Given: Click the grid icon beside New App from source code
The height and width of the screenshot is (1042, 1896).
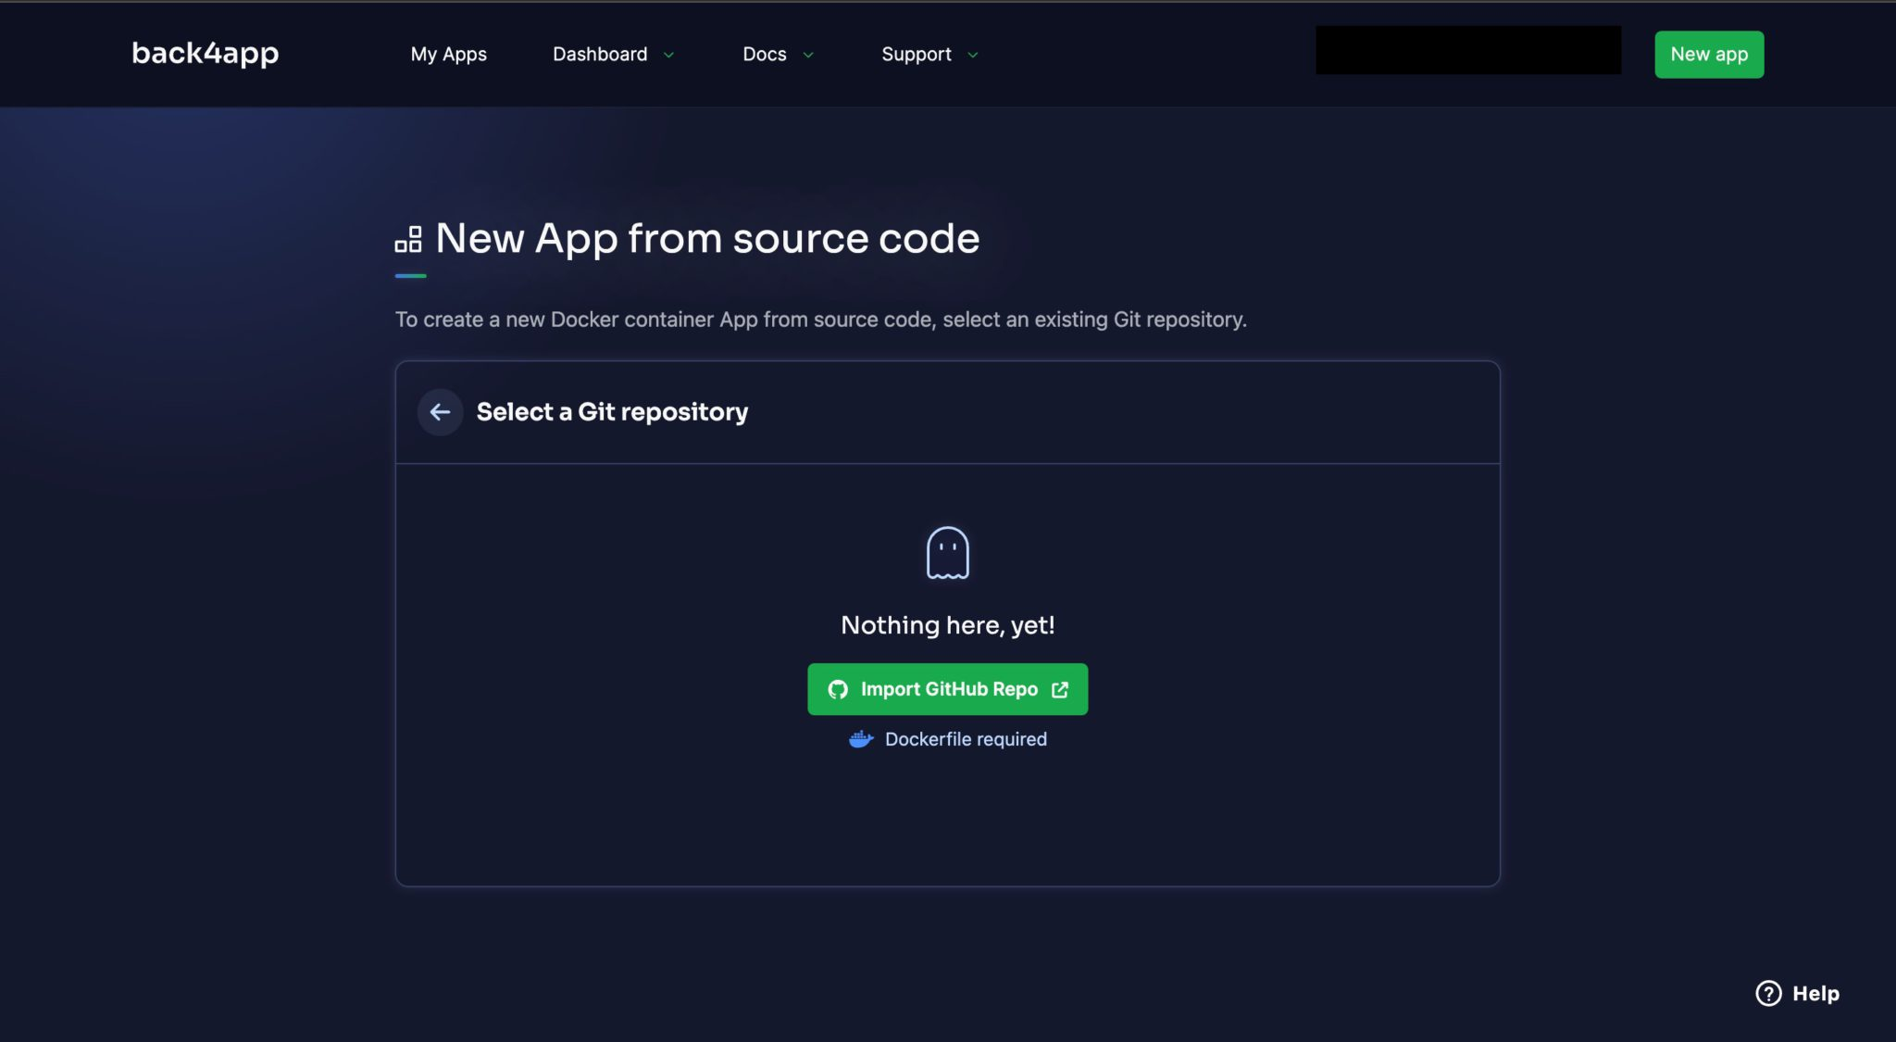Looking at the screenshot, I should tap(408, 238).
